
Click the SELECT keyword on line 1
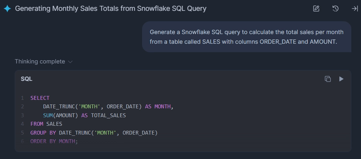coord(40,98)
